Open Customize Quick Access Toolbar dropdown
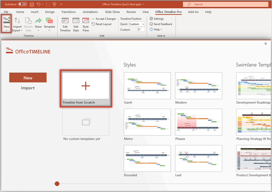272x192 pixels. [x=61, y=4]
